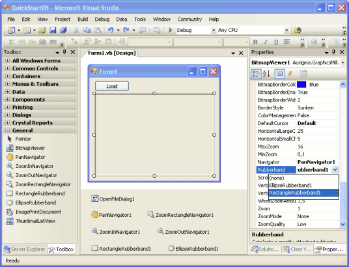The height and width of the screenshot is (267, 349).
Task: Click the Open File folder icon
Action: pyautogui.click(x=42, y=30)
